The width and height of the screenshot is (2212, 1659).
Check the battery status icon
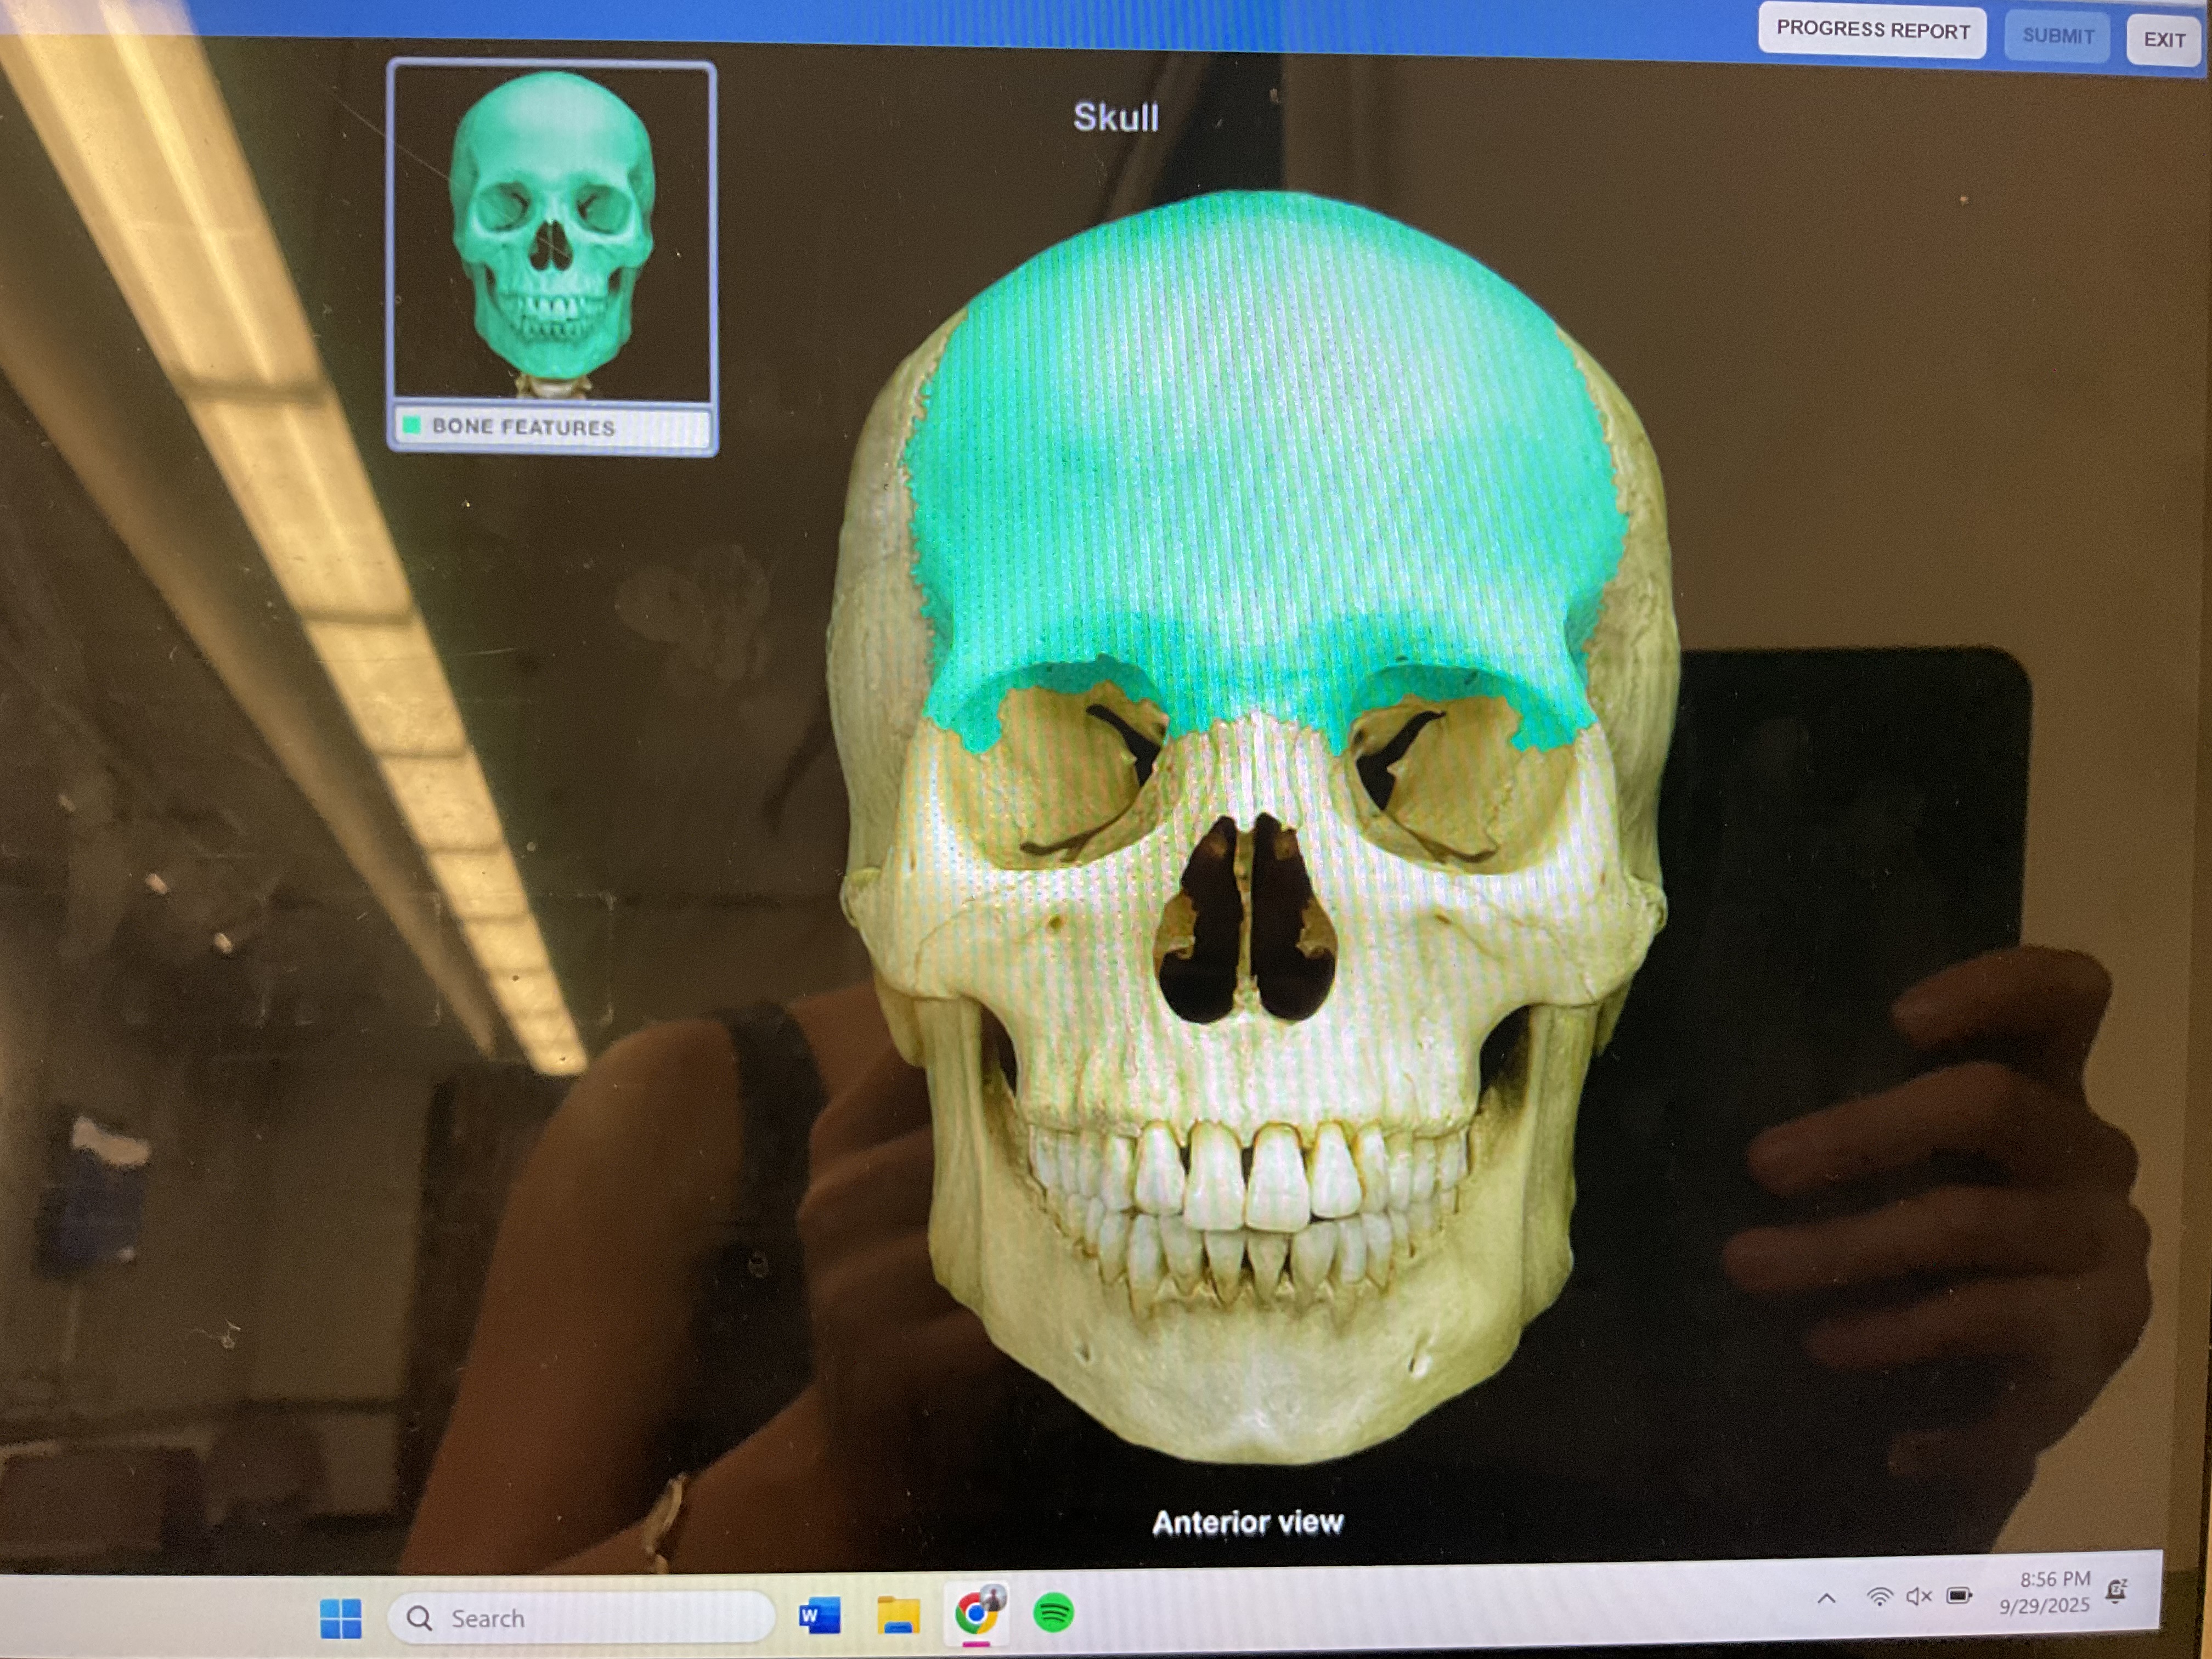[1959, 1595]
